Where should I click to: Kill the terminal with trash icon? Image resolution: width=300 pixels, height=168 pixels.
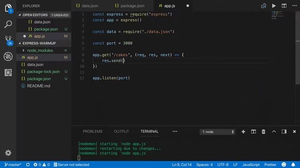tap(263, 132)
